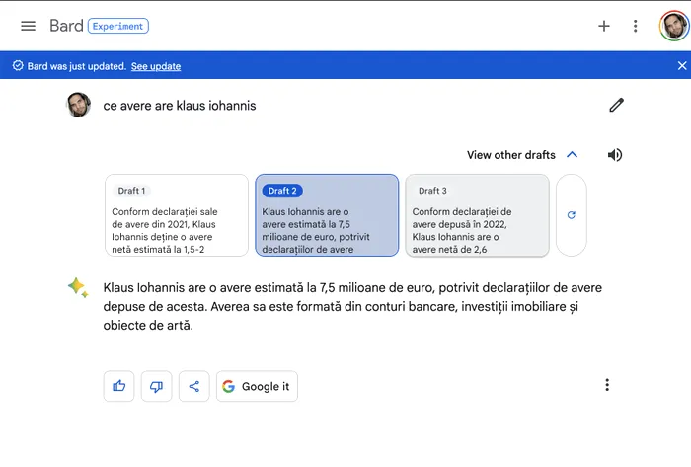Viewport: 691px width, 467px height.
Task: Click prompt text 'ce avere are klaus iohannis'
Action: 180,106
